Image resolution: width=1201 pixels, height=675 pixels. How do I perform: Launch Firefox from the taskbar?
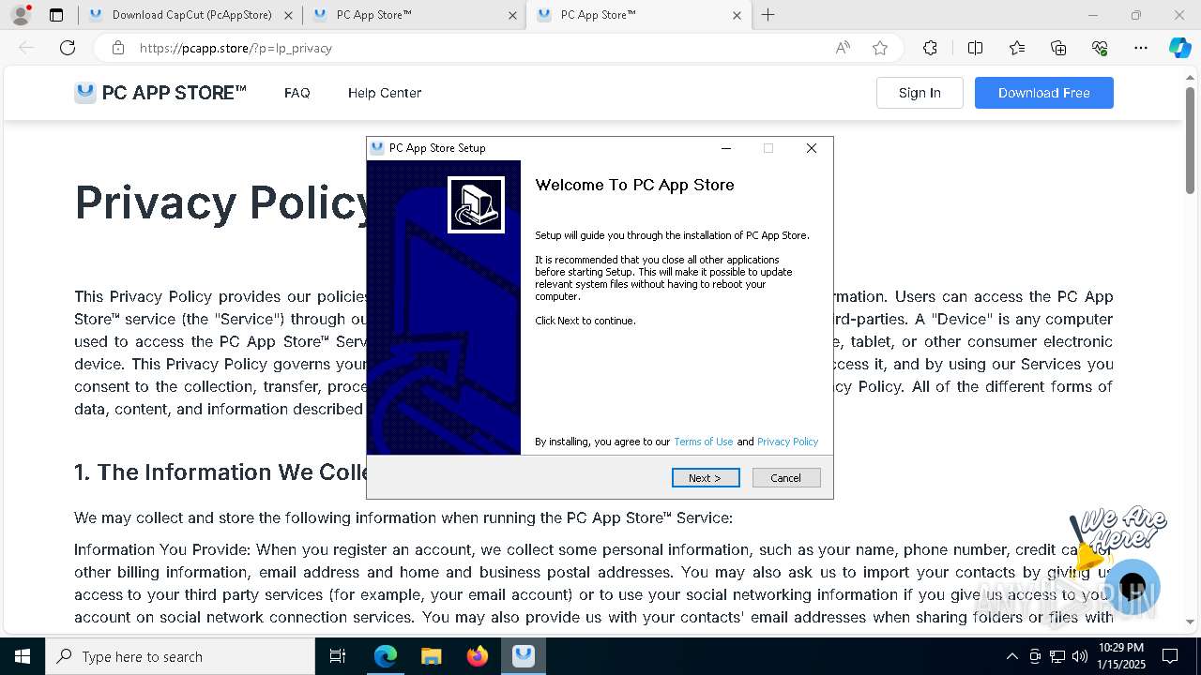pos(477,656)
